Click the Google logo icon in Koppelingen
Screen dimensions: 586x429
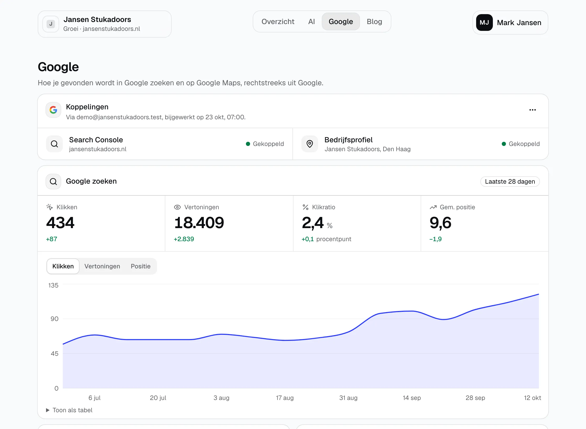click(x=53, y=110)
